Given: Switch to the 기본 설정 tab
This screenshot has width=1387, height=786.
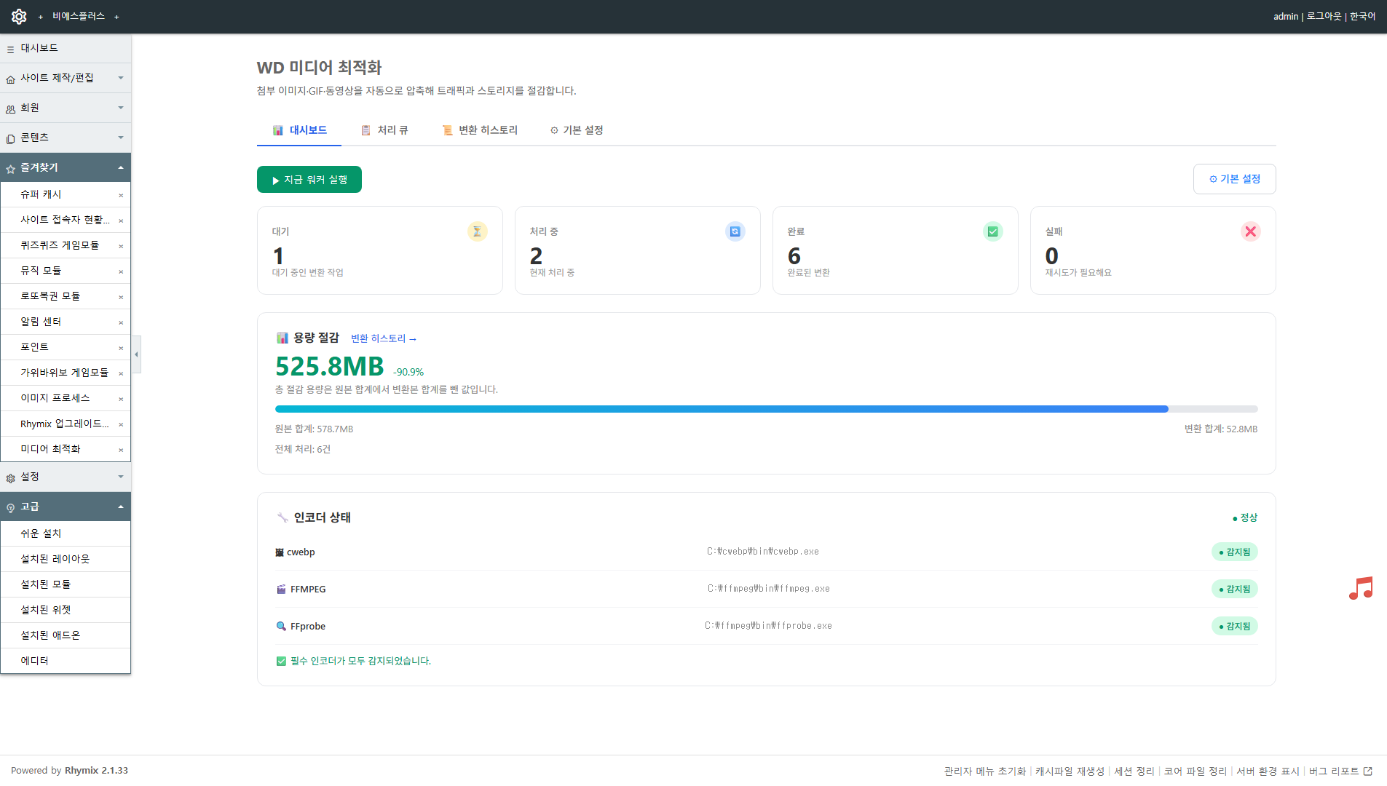Looking at the screenshot, I should [577, 130].
